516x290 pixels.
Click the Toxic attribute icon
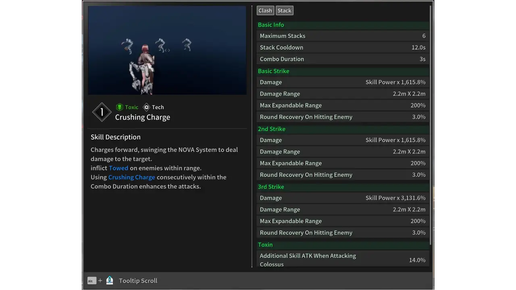click(x=119, y=107)
